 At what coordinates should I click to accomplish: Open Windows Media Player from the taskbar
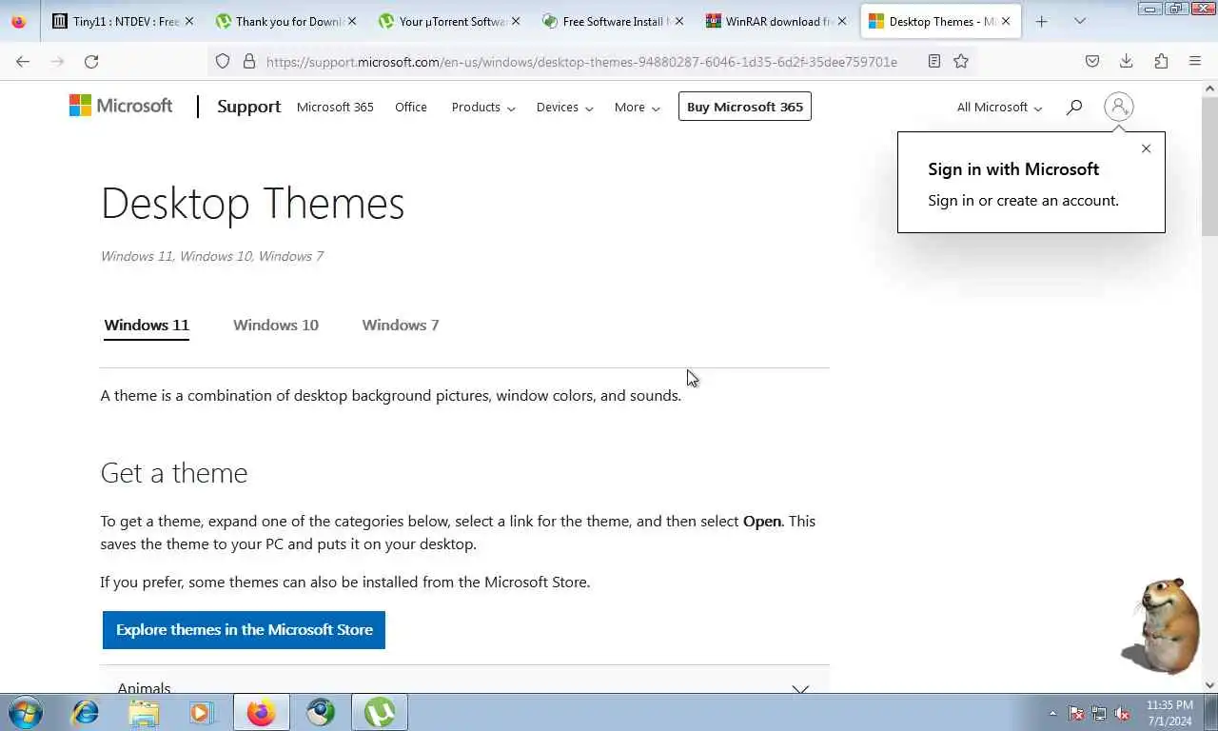point(201,712)
